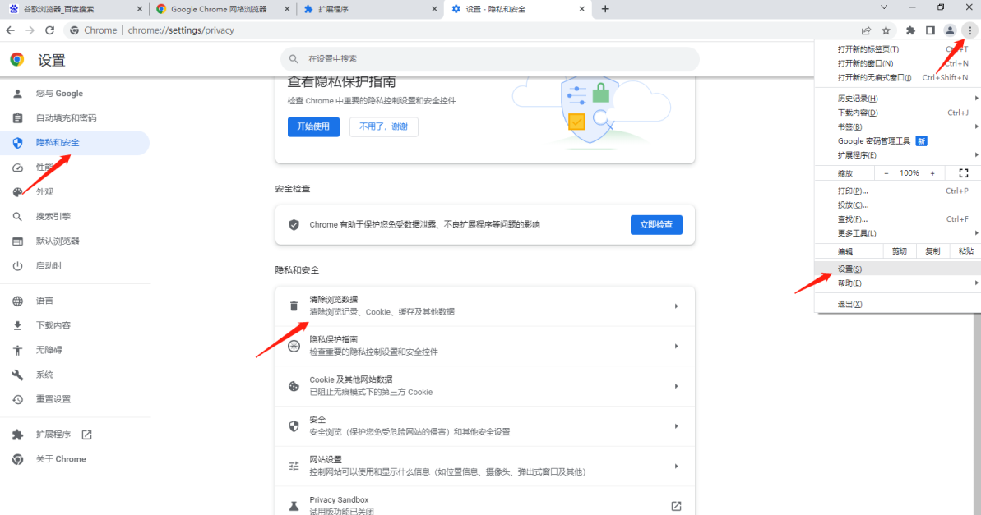981x515 pixels.
Task: Go back using the browser back arrow
Action: (11, 30)
